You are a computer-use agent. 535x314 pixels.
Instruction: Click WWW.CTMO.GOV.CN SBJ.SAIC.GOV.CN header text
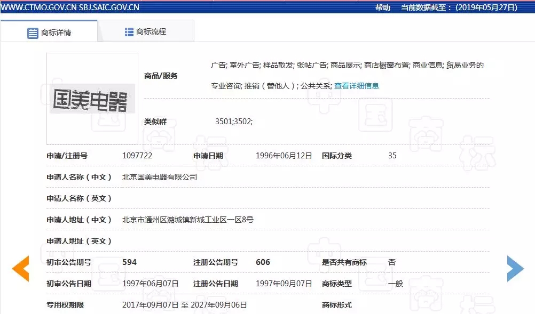[70, 7]
